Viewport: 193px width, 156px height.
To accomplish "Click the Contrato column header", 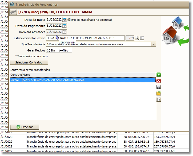I will pos(16,75).
